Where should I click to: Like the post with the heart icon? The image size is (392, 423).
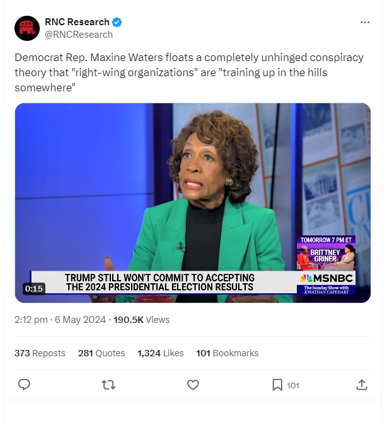click(193, 385)
